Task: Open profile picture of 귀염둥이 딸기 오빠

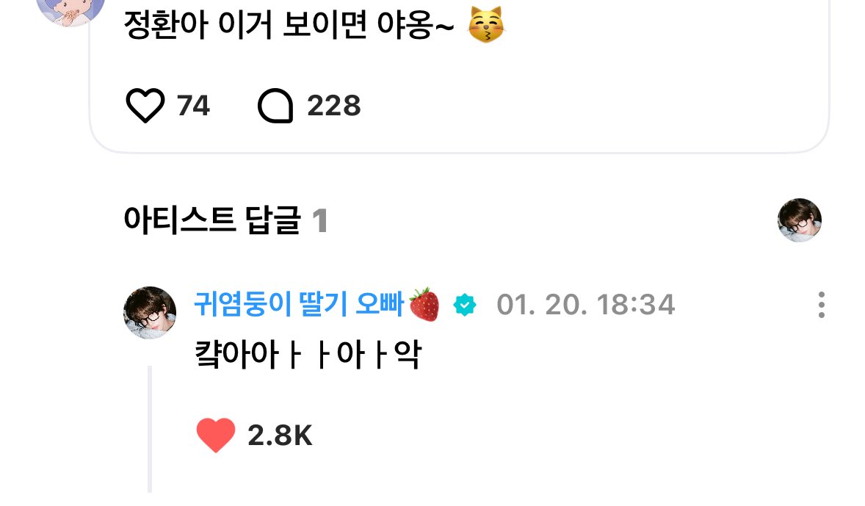Action: tap(150, 312)
